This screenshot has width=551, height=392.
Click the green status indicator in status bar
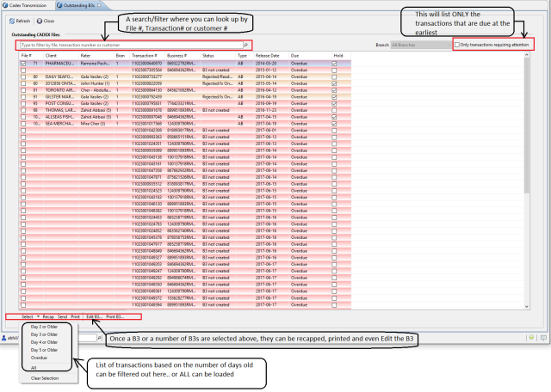[x=531, y=338]
